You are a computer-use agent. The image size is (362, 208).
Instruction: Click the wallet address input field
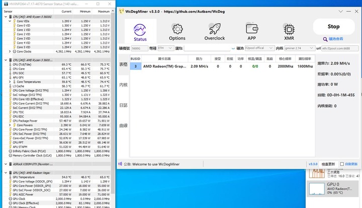pyautogui.click(x=207, y=48)
